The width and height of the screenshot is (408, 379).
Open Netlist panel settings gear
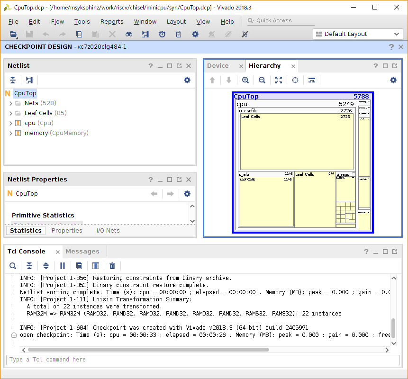[x=187, y=80]
